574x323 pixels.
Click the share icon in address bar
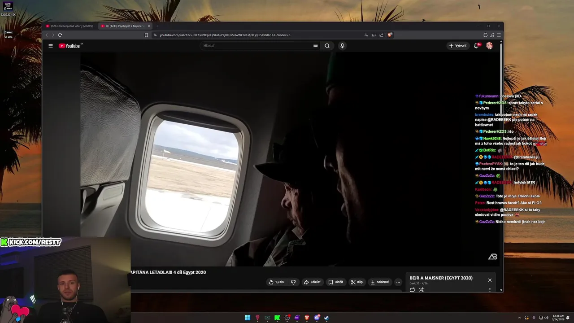coord(381,35)
